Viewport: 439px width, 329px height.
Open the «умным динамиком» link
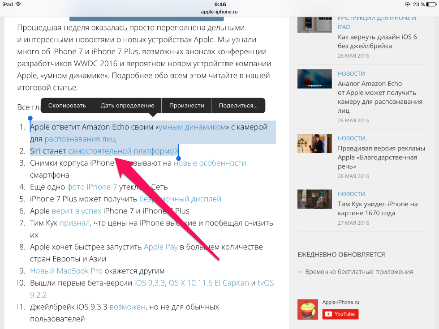point(192,127)
